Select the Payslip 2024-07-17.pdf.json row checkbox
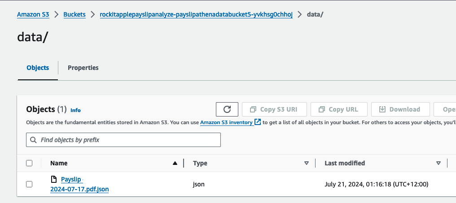The image size is (456, 203). 29,184
